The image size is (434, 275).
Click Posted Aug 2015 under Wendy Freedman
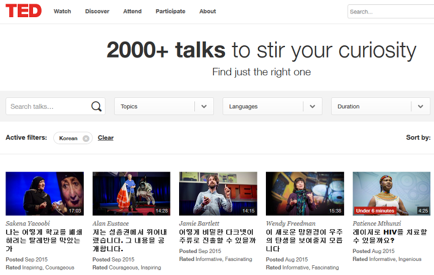[x=287, y=260]
